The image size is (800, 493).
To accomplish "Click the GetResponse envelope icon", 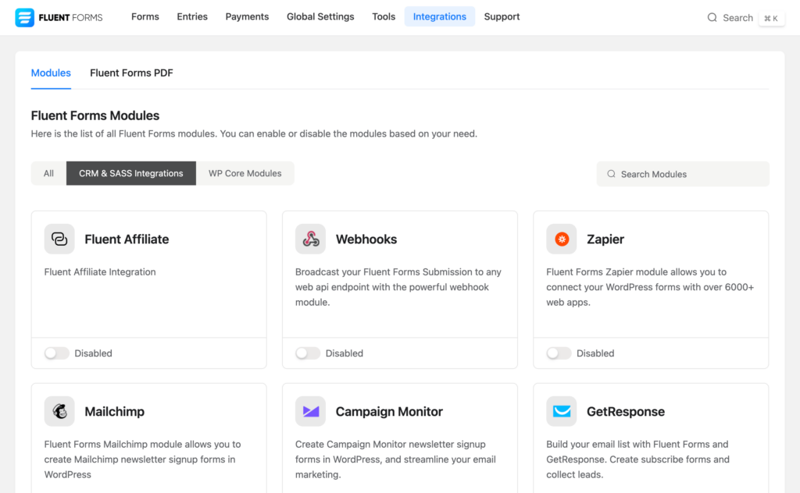I will pyautogui.click(x=561, y=411).
